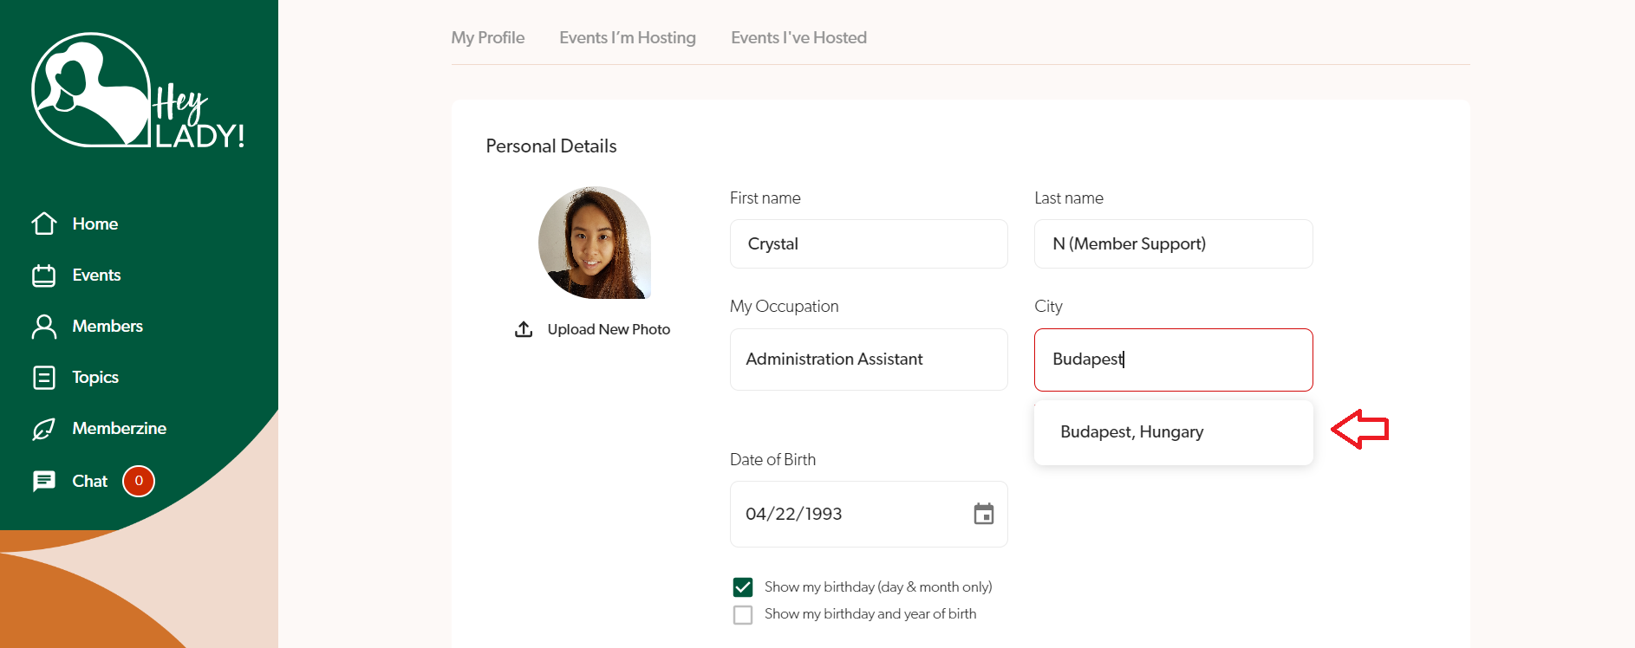Viewport: 1635px width, 648px height.
Task: Enable Show my birthday and year of birth
Action: tap(743, 614)
